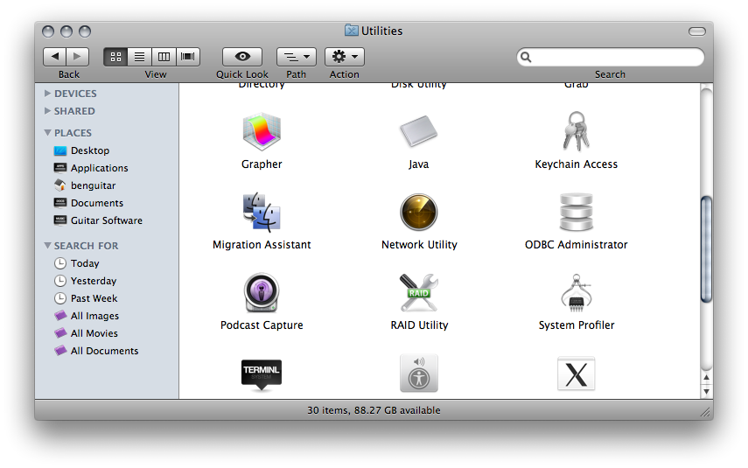
Task: Launch Network Utility radar icon
Action: coord(418,213)
